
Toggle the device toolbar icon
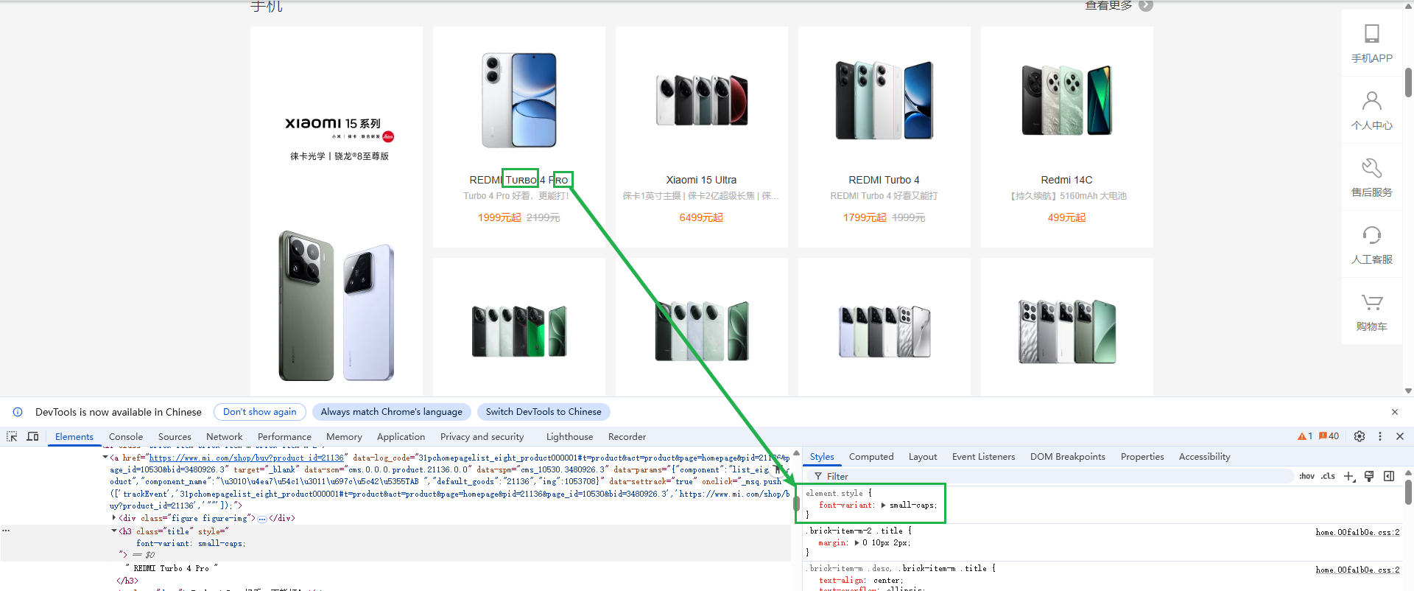tap(32, 436)
